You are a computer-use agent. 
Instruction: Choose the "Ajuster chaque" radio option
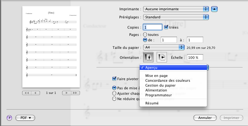pos(115,93)
